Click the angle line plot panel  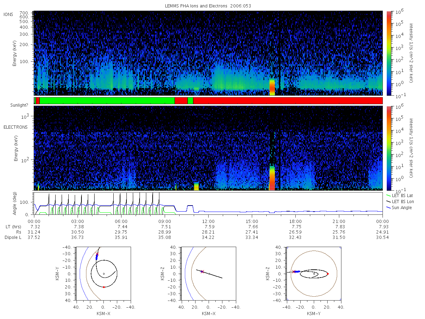click(208, 204)
